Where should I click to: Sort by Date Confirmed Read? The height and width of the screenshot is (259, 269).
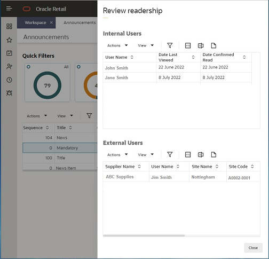point(244,57)
